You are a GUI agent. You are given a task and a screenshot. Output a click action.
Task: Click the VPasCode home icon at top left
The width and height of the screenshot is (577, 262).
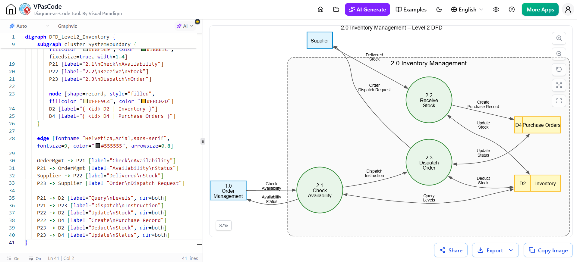click(x=11, y=9)
